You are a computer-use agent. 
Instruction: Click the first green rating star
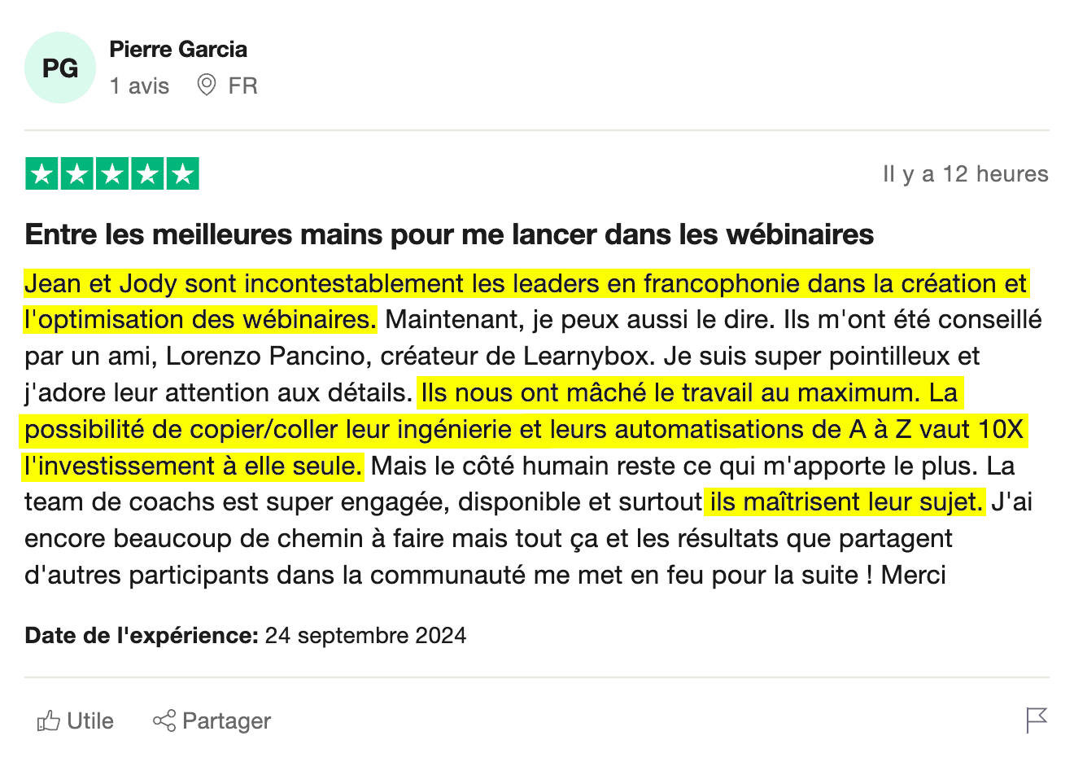[x=41, y=173]
